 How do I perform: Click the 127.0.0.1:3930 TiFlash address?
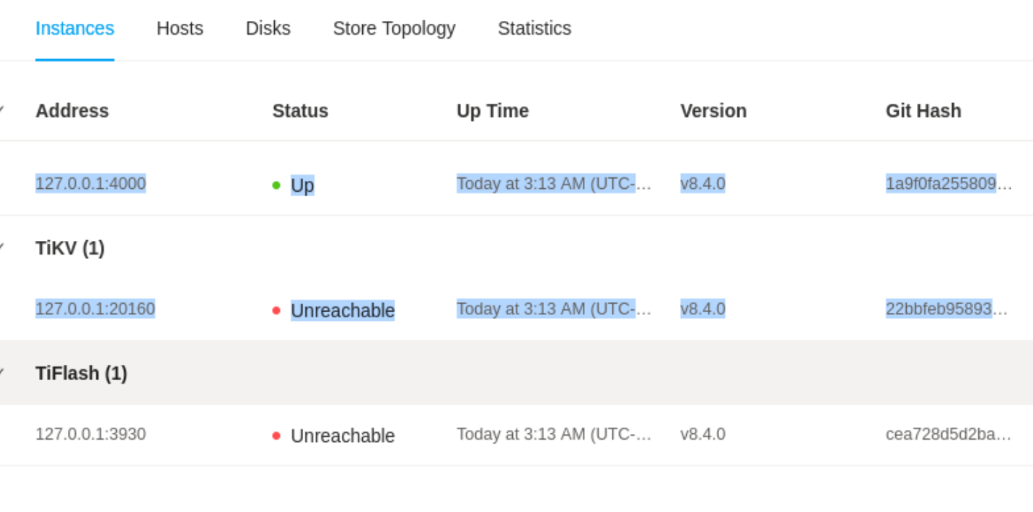click(90, 434)
